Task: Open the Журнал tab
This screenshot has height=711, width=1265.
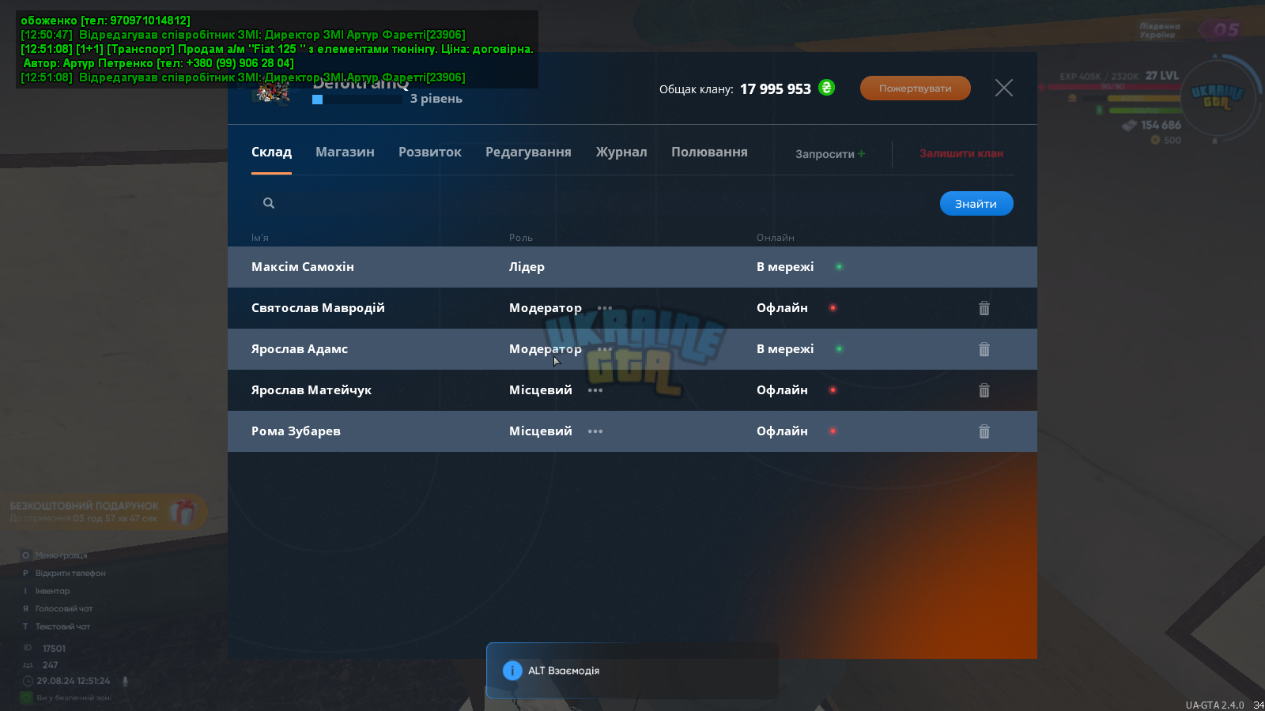Action: click(x=621, y=152)
